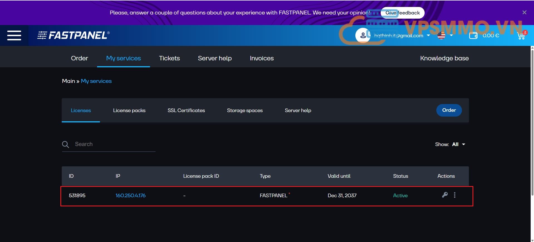Click the license Search field
The image size is (534, 242).
(114, 144)
